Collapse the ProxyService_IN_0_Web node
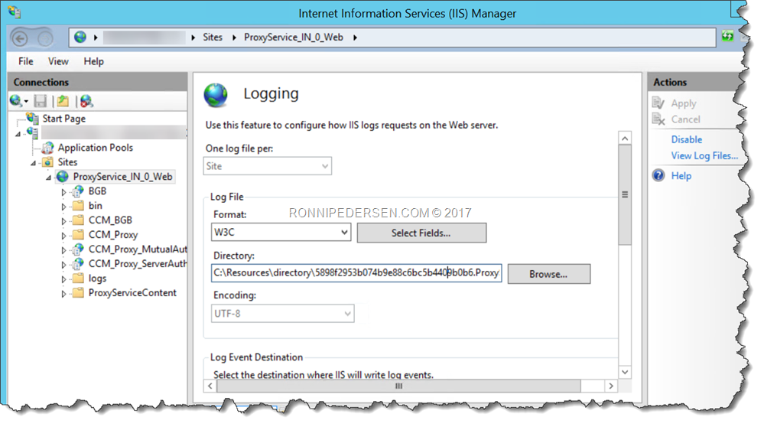The height and width of the screenshot is (427, 764). pyautogui.click(x=48, y=178)
